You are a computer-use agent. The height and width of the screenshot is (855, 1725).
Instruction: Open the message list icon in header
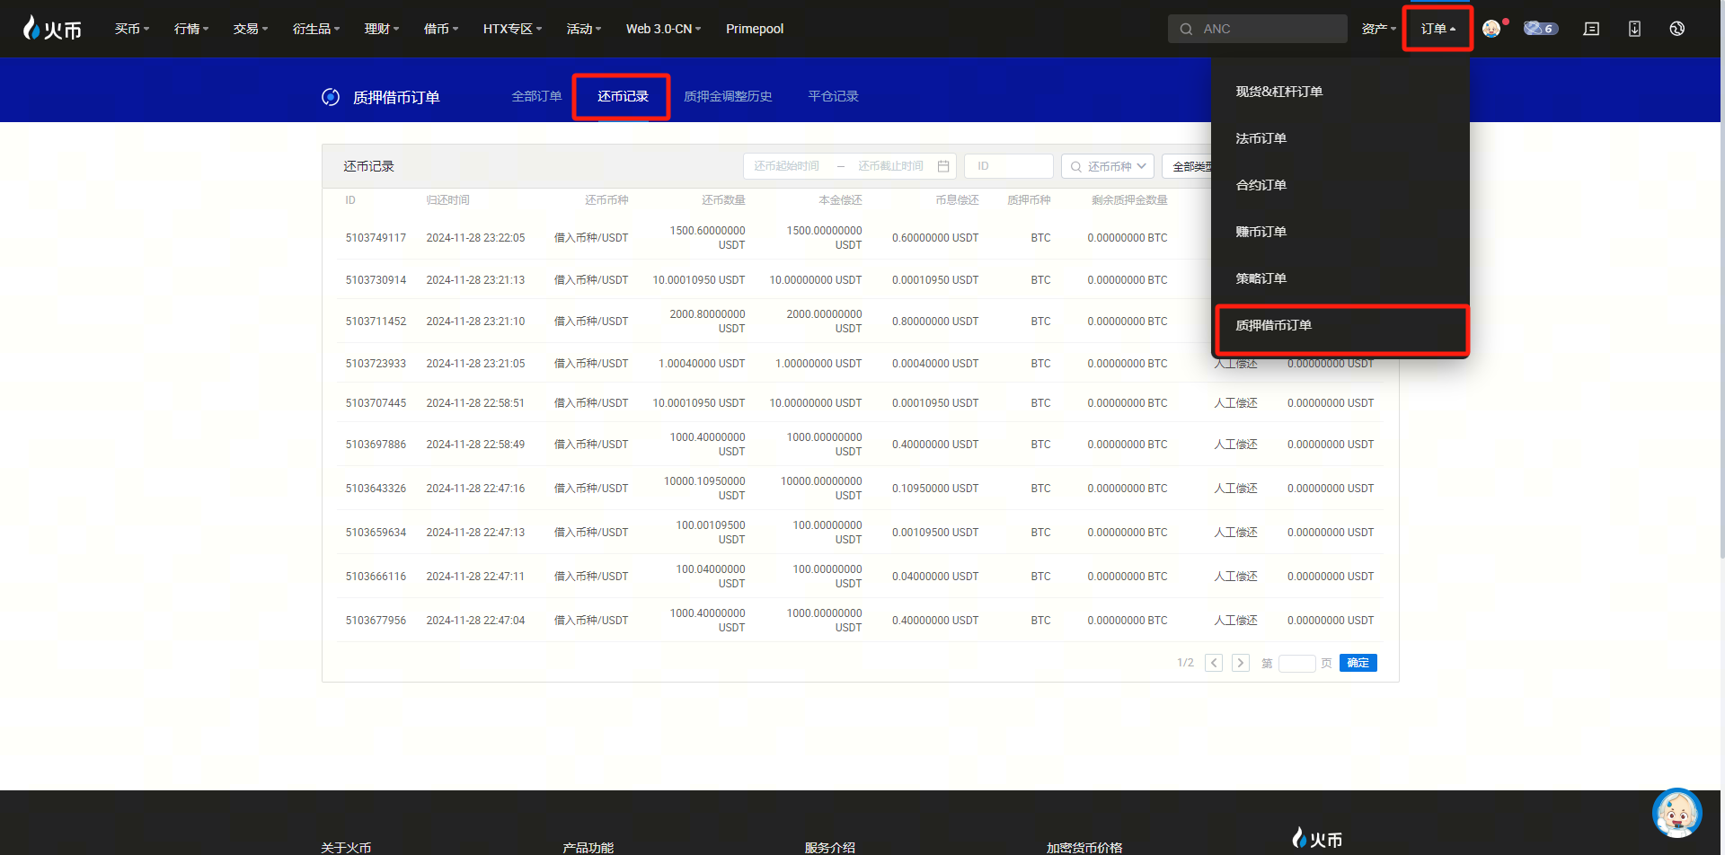1591,29
